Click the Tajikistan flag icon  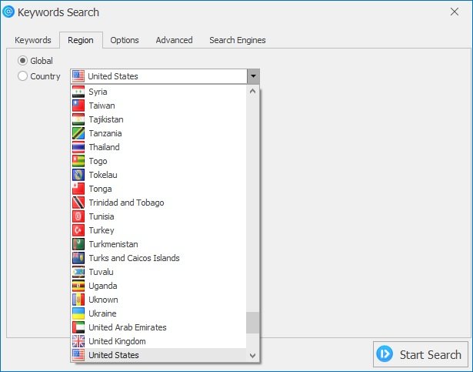pos(78,119)
